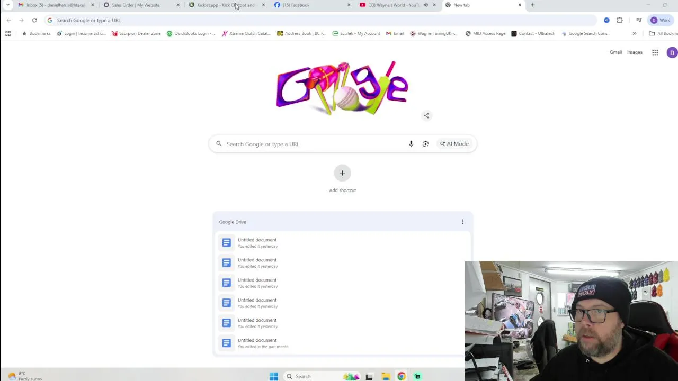Show the hidden bookmarks overflow chevron
This screenshot has width=678, height=381.
tap(634, 33)
